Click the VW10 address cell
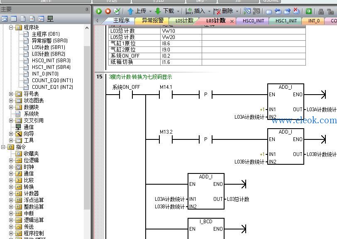337x239 pixels. coord(181,31)
